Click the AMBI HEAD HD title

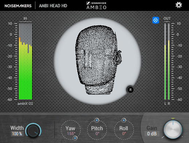[x=53, y=6]
